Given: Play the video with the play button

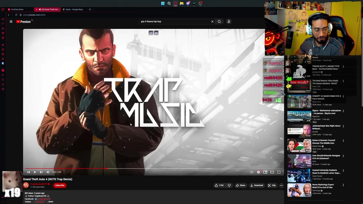Looking at the screenshot, I should [35, 172].
